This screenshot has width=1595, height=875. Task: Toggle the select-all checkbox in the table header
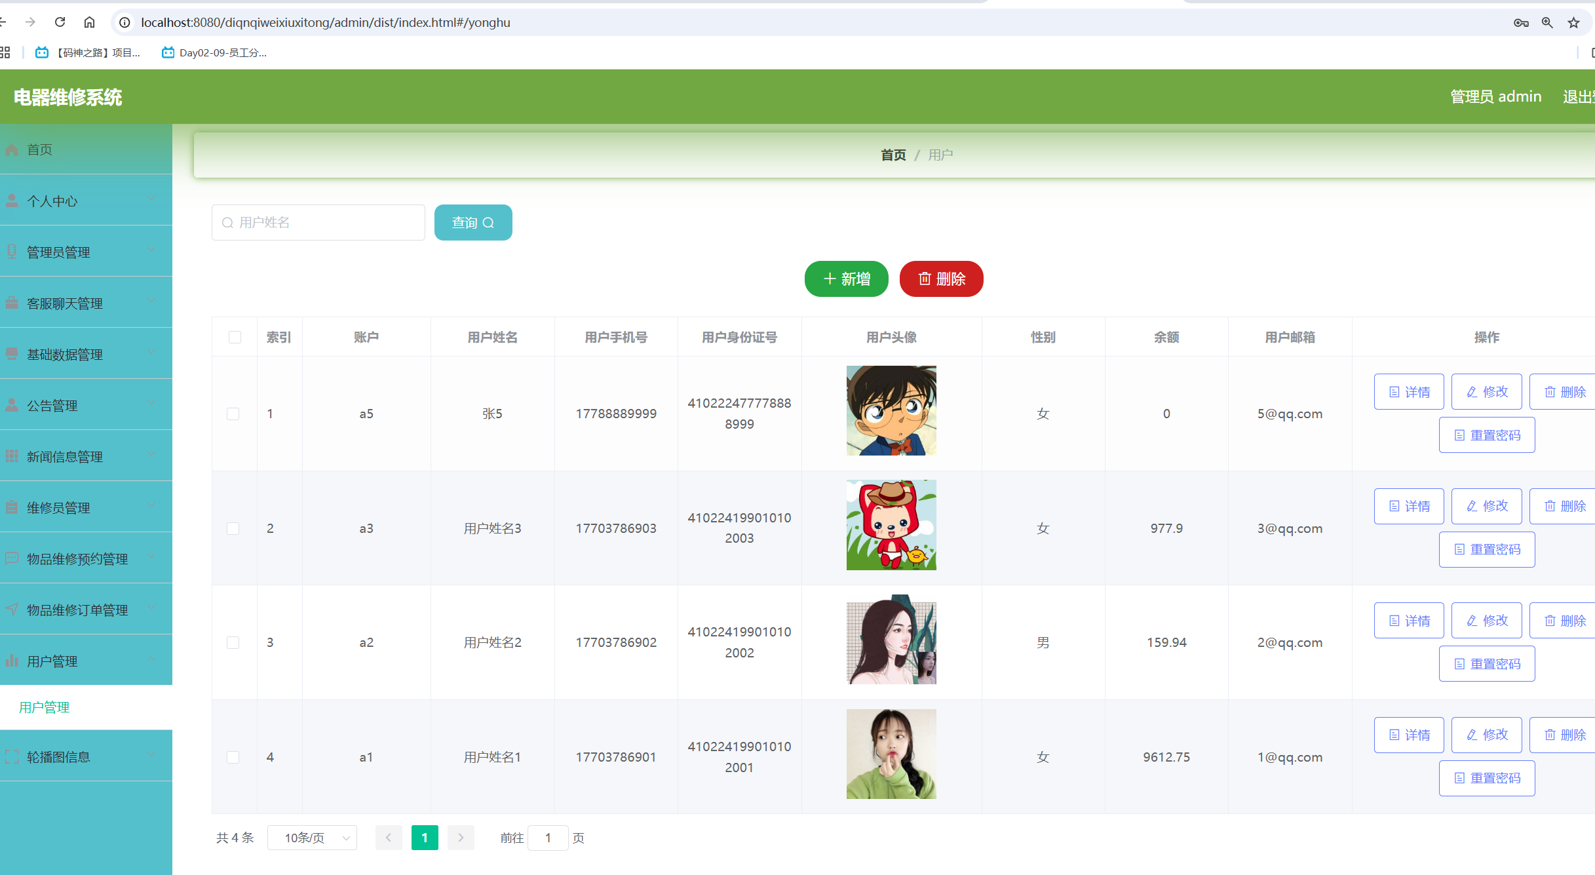tap(235, 337)
